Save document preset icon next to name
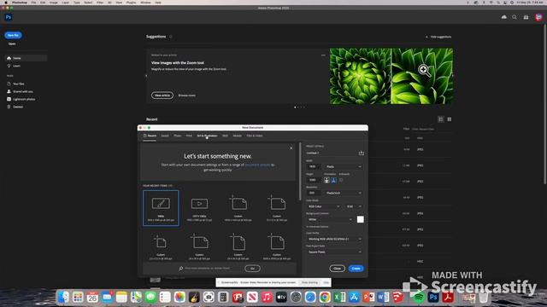This screenshot has height=307, width=547. click(361, 153)
